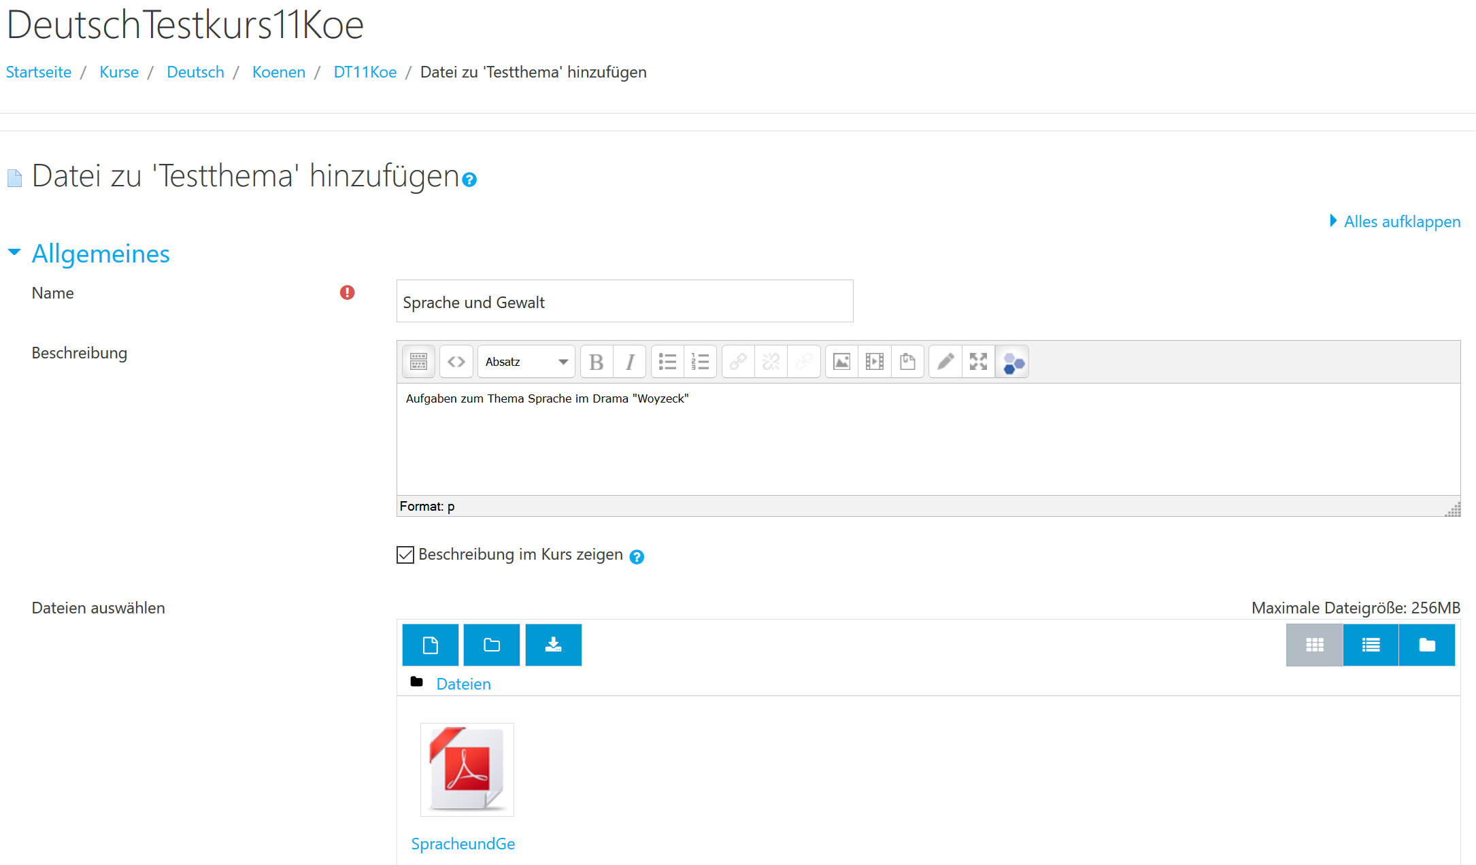Insert a bulleted list
The image size is (1476, 865).
click(x=667, y=362)
